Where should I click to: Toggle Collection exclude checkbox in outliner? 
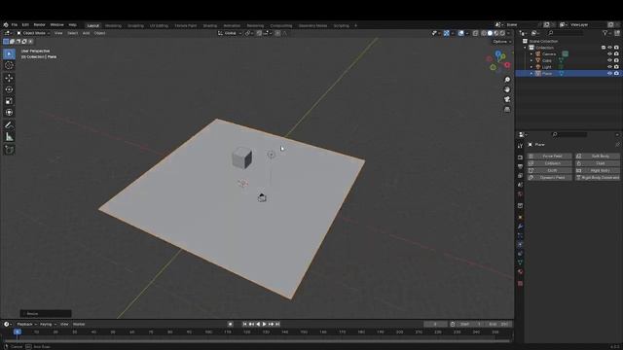(x=604, y=48)
